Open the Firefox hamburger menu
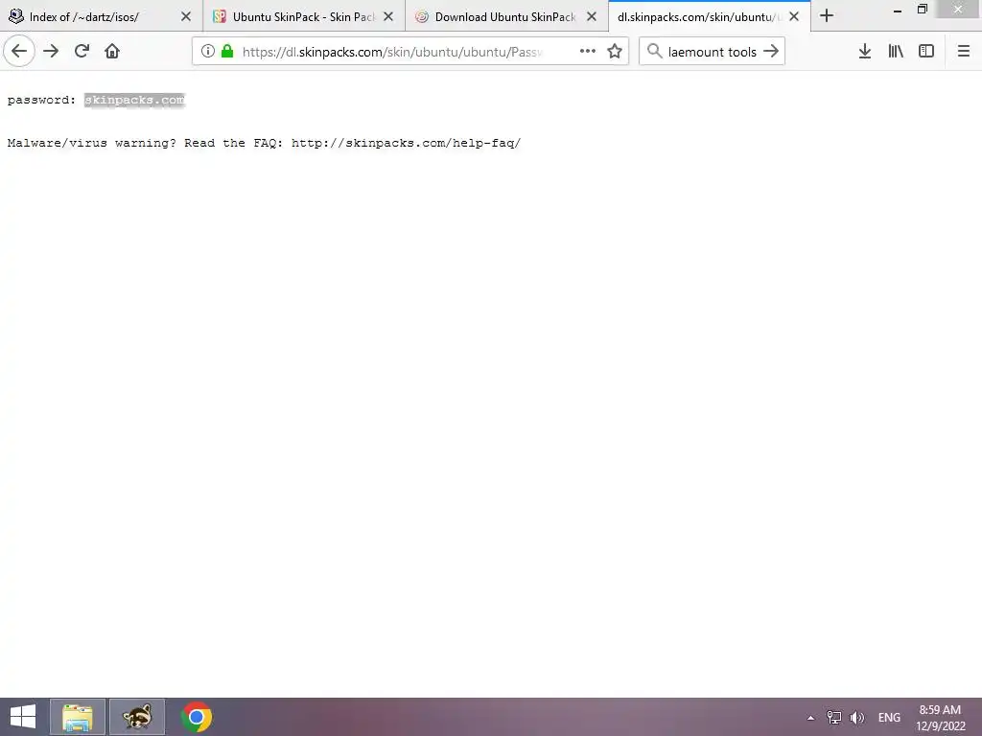 pyautogui.click(x=964, y=52)
